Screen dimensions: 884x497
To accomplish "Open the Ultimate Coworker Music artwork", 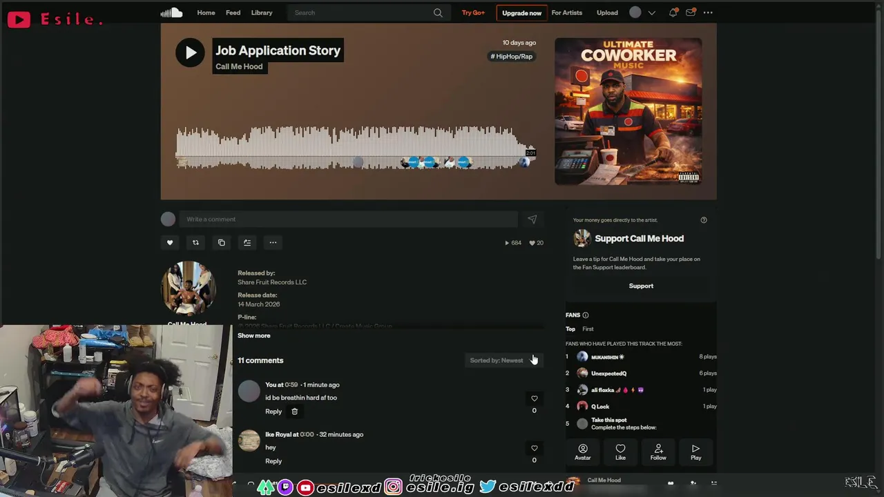I will pyautogui.click(x=628, y=111).
